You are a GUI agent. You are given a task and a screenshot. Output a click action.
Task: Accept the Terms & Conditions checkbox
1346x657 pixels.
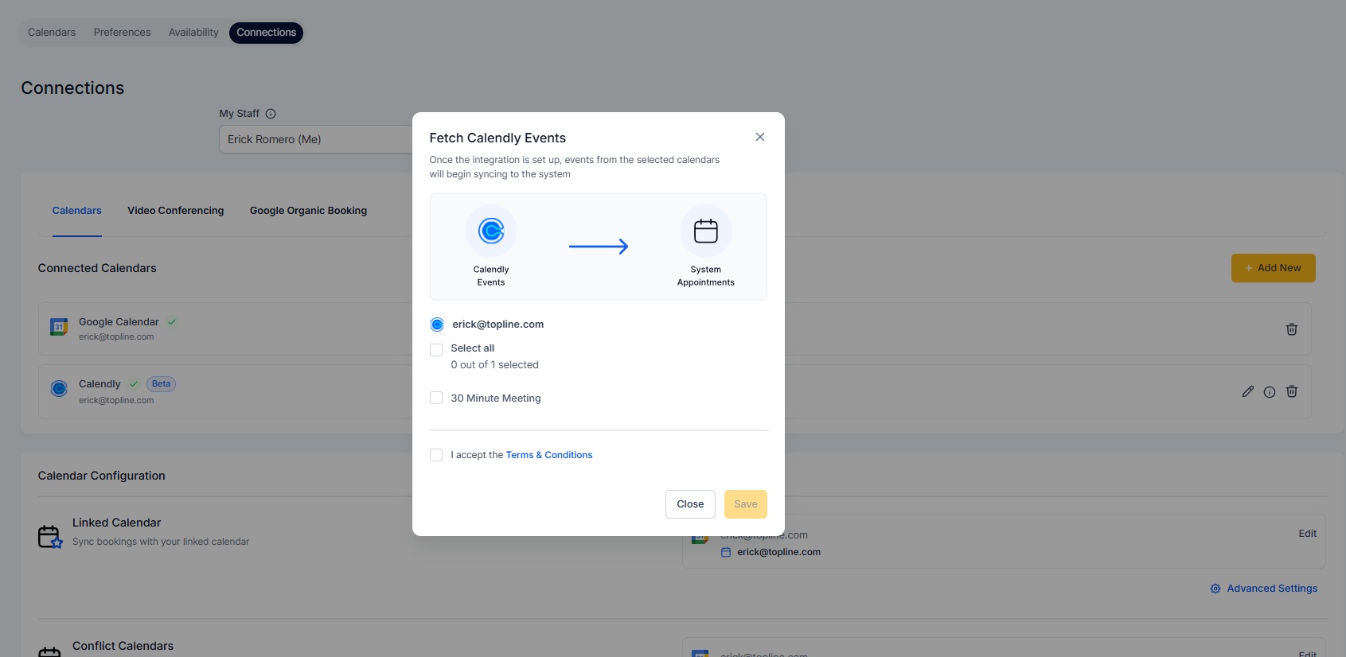pyautogui.click(x=436, y=455)
